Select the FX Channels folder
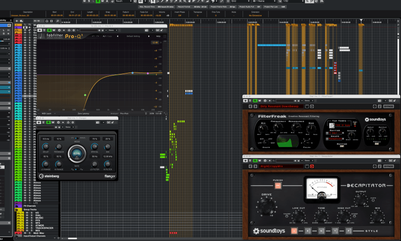This screenshot has width=401, height=241. tap(30, 206)
